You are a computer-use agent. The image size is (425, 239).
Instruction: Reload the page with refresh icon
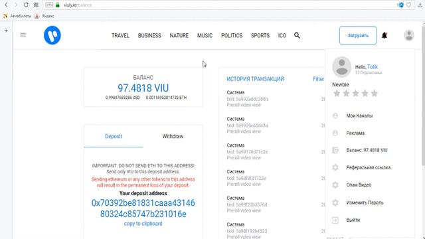coord(26,5)
